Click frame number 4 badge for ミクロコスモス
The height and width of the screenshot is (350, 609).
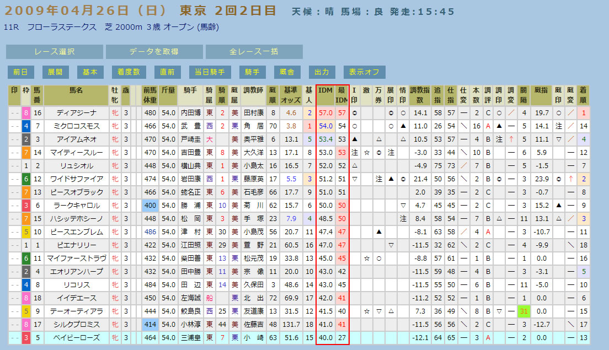pos(26,126)
